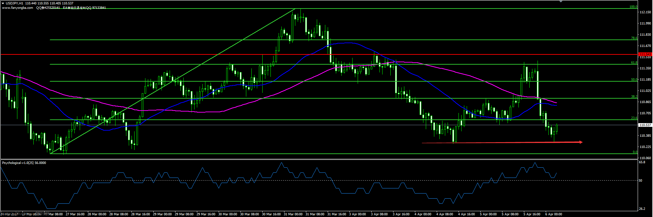653x217 pixels.
Task: Click the Fibonacci 50.0 level label
Action: pos(634,80)
